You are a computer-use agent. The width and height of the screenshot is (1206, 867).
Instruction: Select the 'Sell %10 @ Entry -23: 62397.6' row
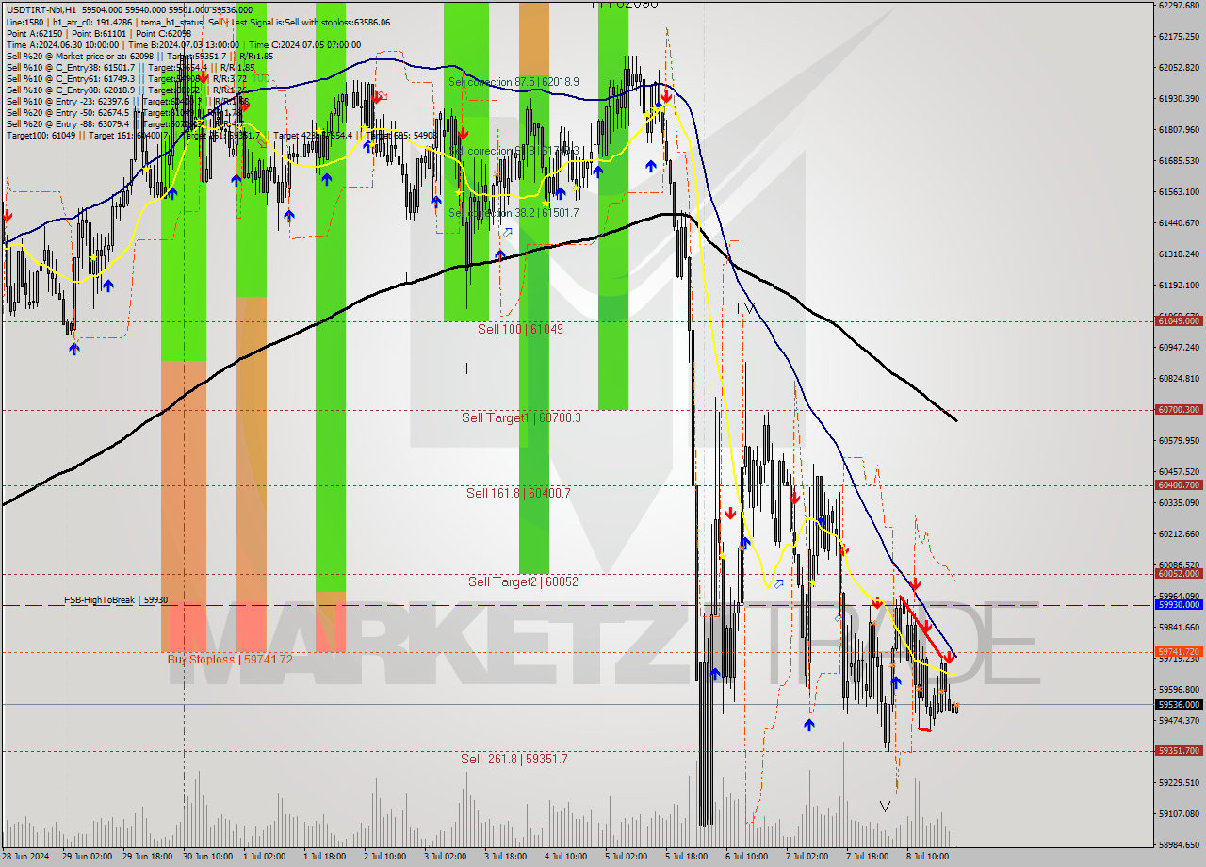click(68, 101)
